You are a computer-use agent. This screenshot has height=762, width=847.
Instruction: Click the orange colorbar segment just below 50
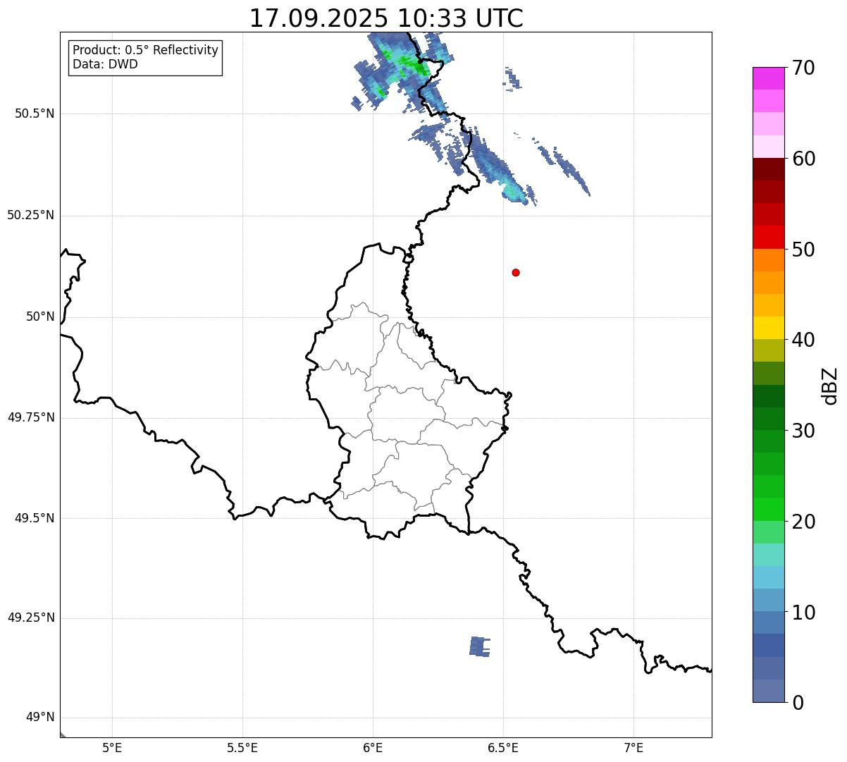pyautogui.click(x=769, y=260)
